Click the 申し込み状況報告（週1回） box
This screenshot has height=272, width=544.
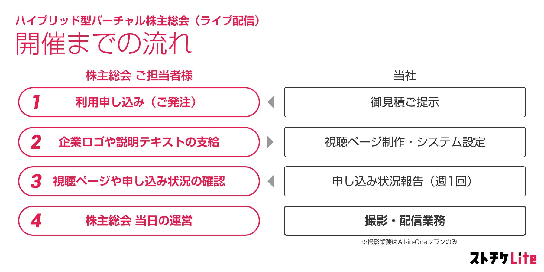pos(405,181)
